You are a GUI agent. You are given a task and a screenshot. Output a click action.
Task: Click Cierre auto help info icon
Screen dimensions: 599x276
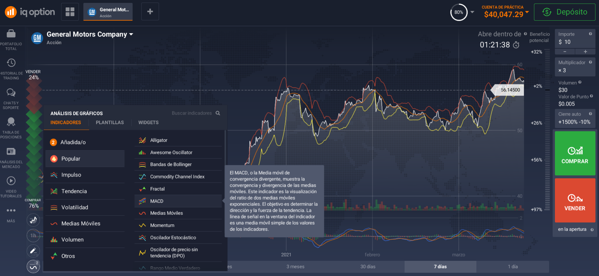(x=590, y=114)
